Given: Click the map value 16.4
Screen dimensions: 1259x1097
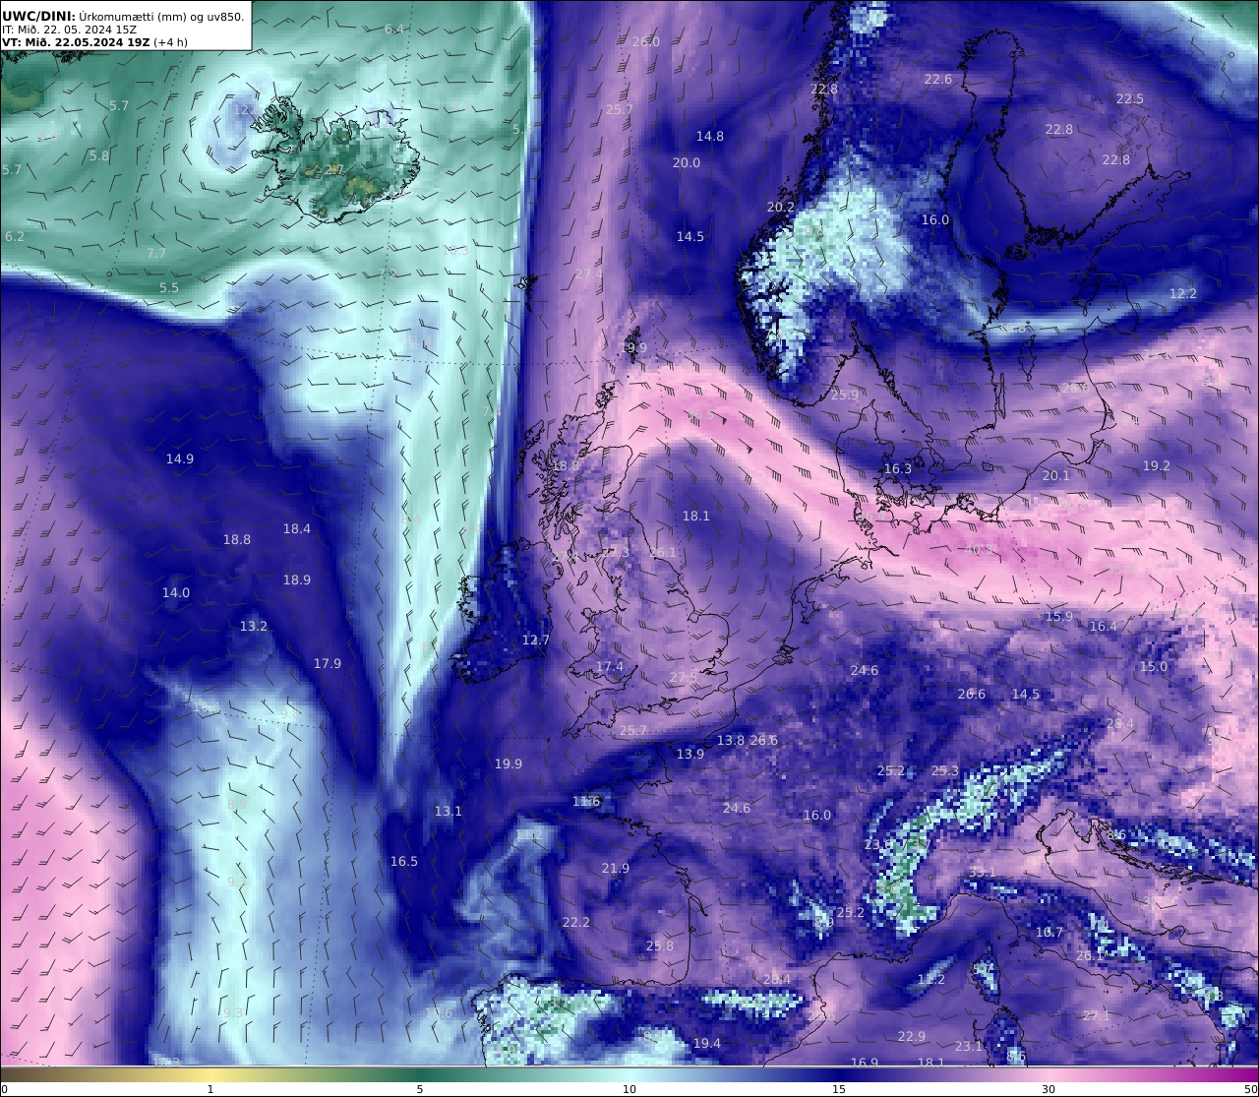Looking at the screenshot, I should coord(1104,626).
